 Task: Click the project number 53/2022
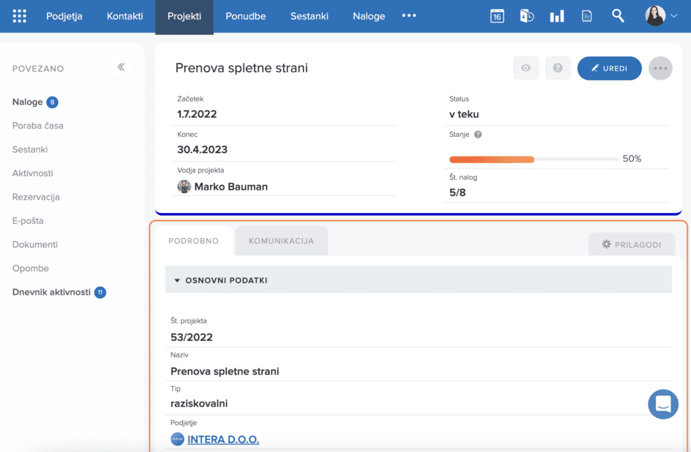tap(192, 337)
